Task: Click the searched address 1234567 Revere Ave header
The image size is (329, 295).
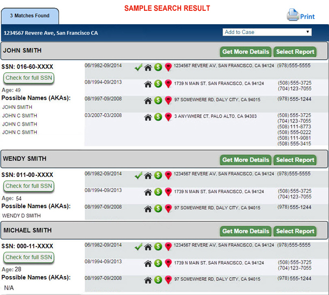Action: (51, 33)
